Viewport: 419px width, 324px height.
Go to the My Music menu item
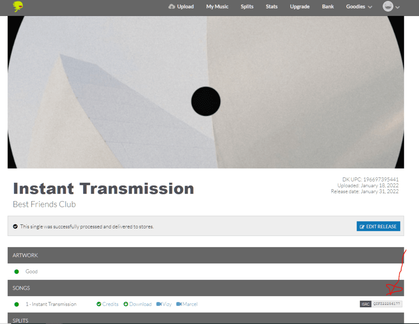click(x=217, y=7)
